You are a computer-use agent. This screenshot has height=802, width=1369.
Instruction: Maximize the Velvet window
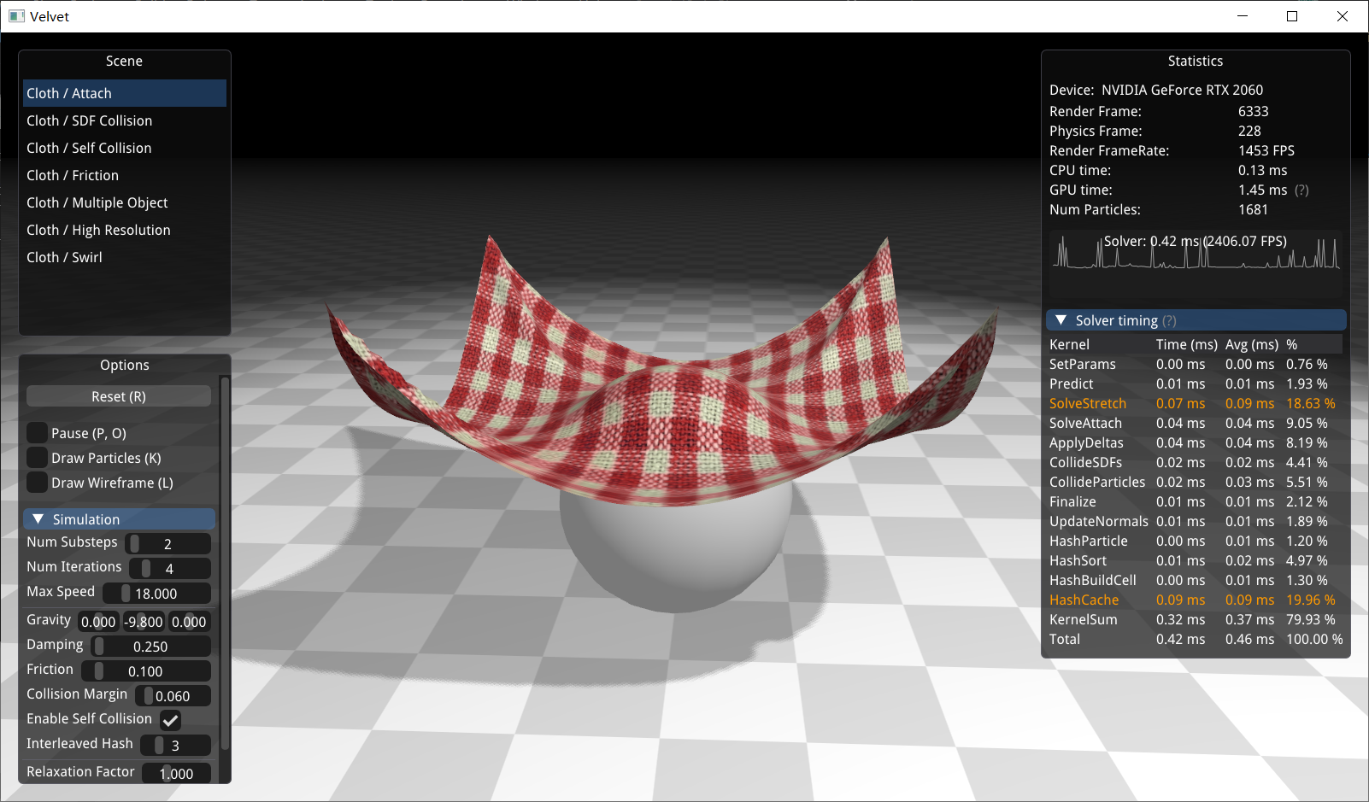1292,16
